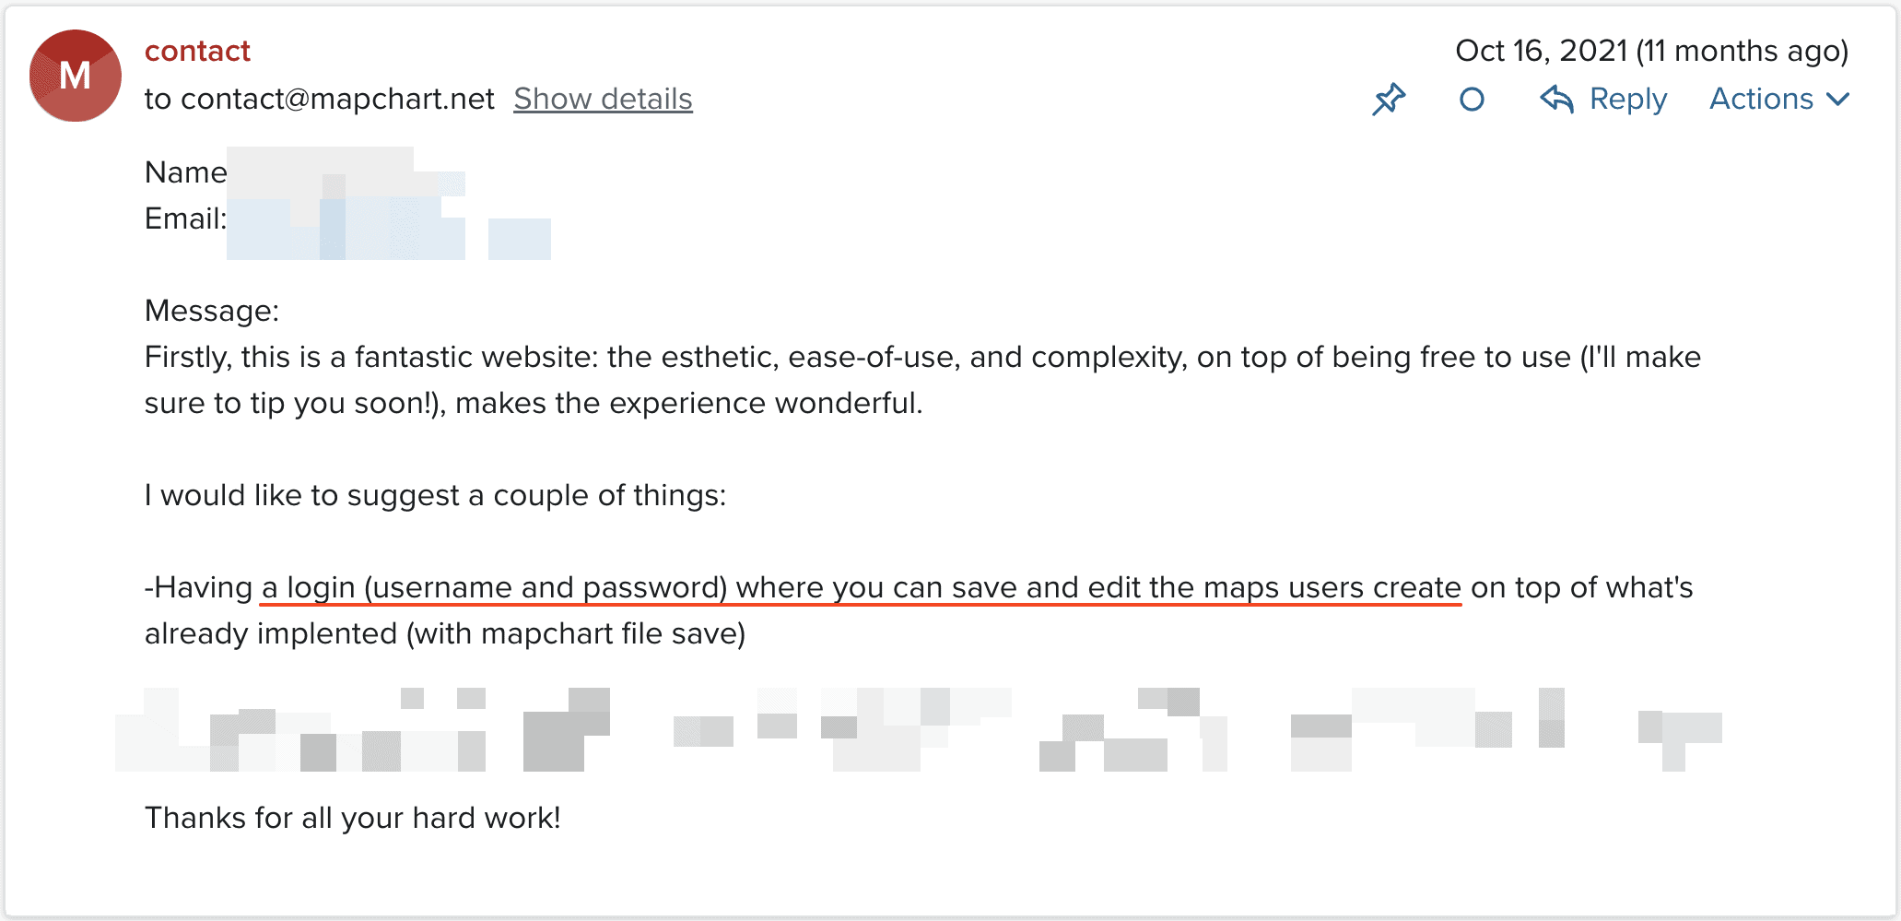Click the blurred redacted paragraph

918,729
